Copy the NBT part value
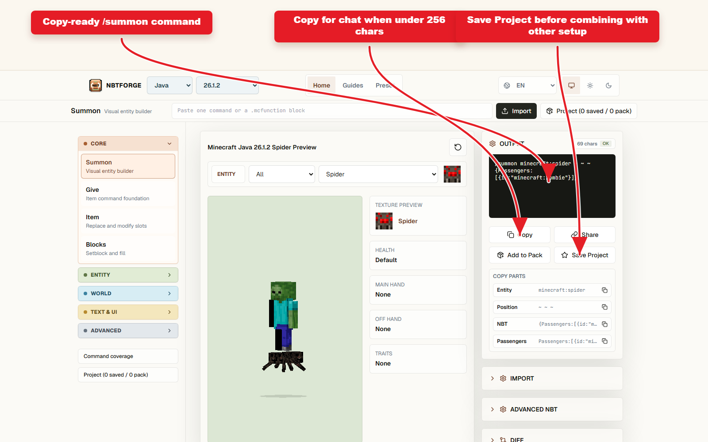708x442 pixels. click(604, 324)
